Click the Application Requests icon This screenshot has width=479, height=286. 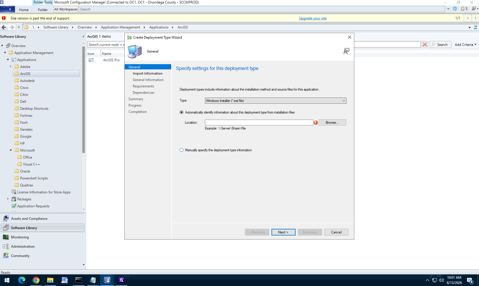pyautogui.click(x=14, y=206)
